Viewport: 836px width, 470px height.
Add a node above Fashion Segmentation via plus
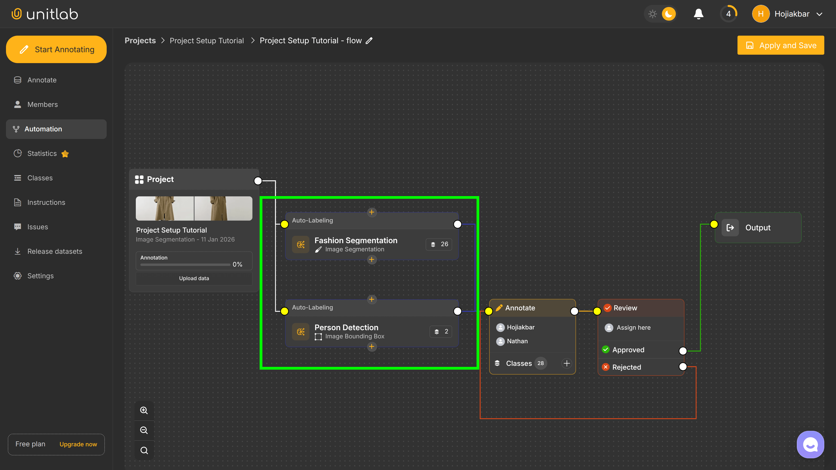coord(372,212)
